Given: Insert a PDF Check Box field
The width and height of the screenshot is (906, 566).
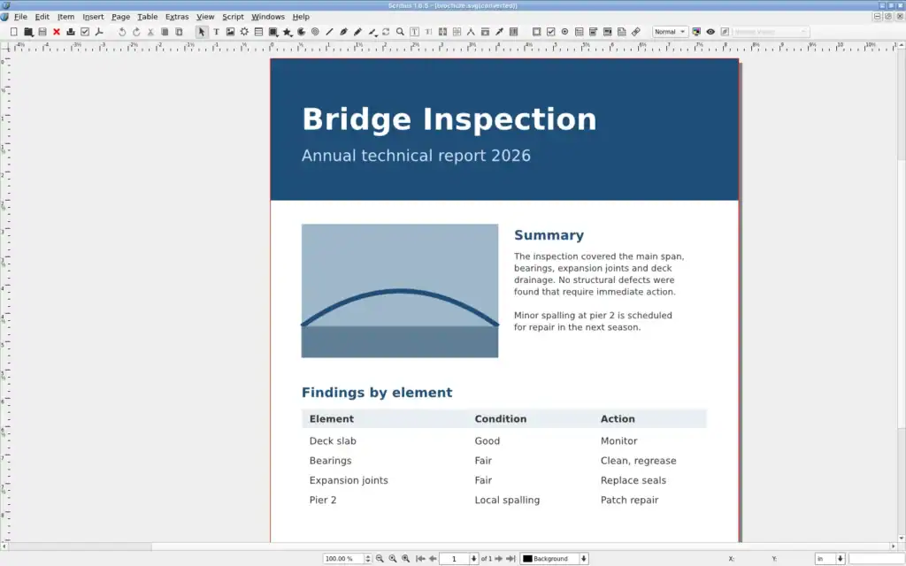Looking at the screenshot, I should (550, 32).
